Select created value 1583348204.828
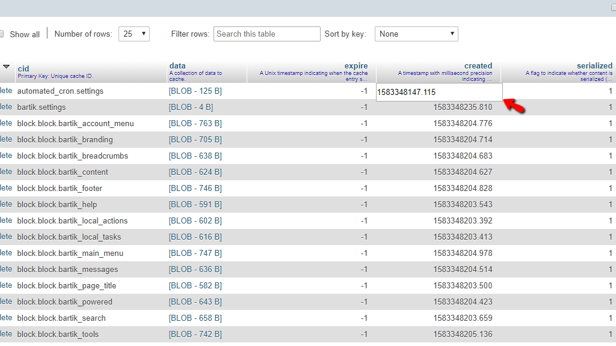 coord(463,188)
